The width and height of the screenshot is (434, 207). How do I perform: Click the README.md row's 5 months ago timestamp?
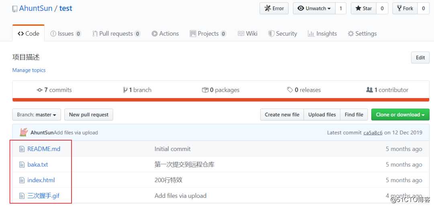pyautogui.click(x=404, y=149)
